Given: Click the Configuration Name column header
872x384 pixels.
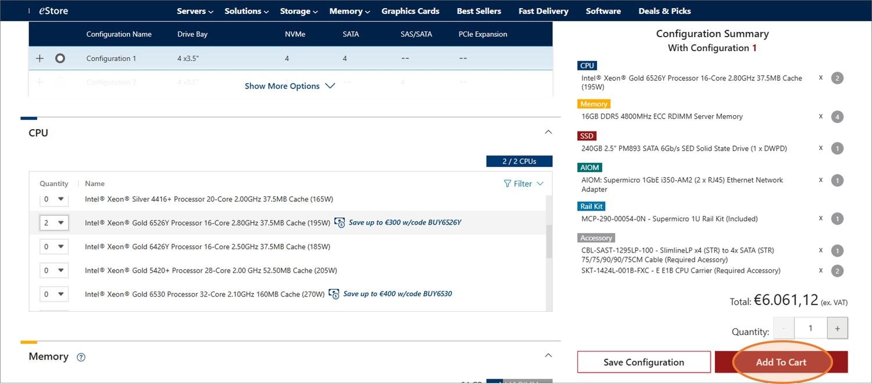Looking at the screenshot, I should coord(119,34).
